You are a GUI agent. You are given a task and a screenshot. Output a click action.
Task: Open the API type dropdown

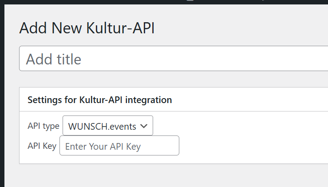click(x=108, y=126)
